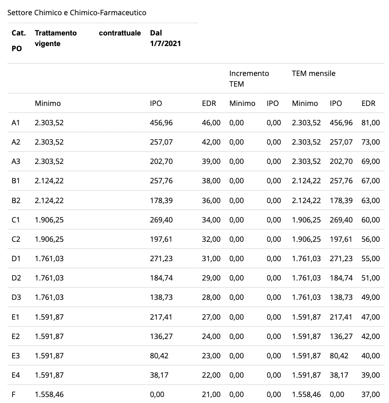This screenshot has width=389, height=403.
Task: Select the TEM mensile EDR value 47,00
Action: 371,317
